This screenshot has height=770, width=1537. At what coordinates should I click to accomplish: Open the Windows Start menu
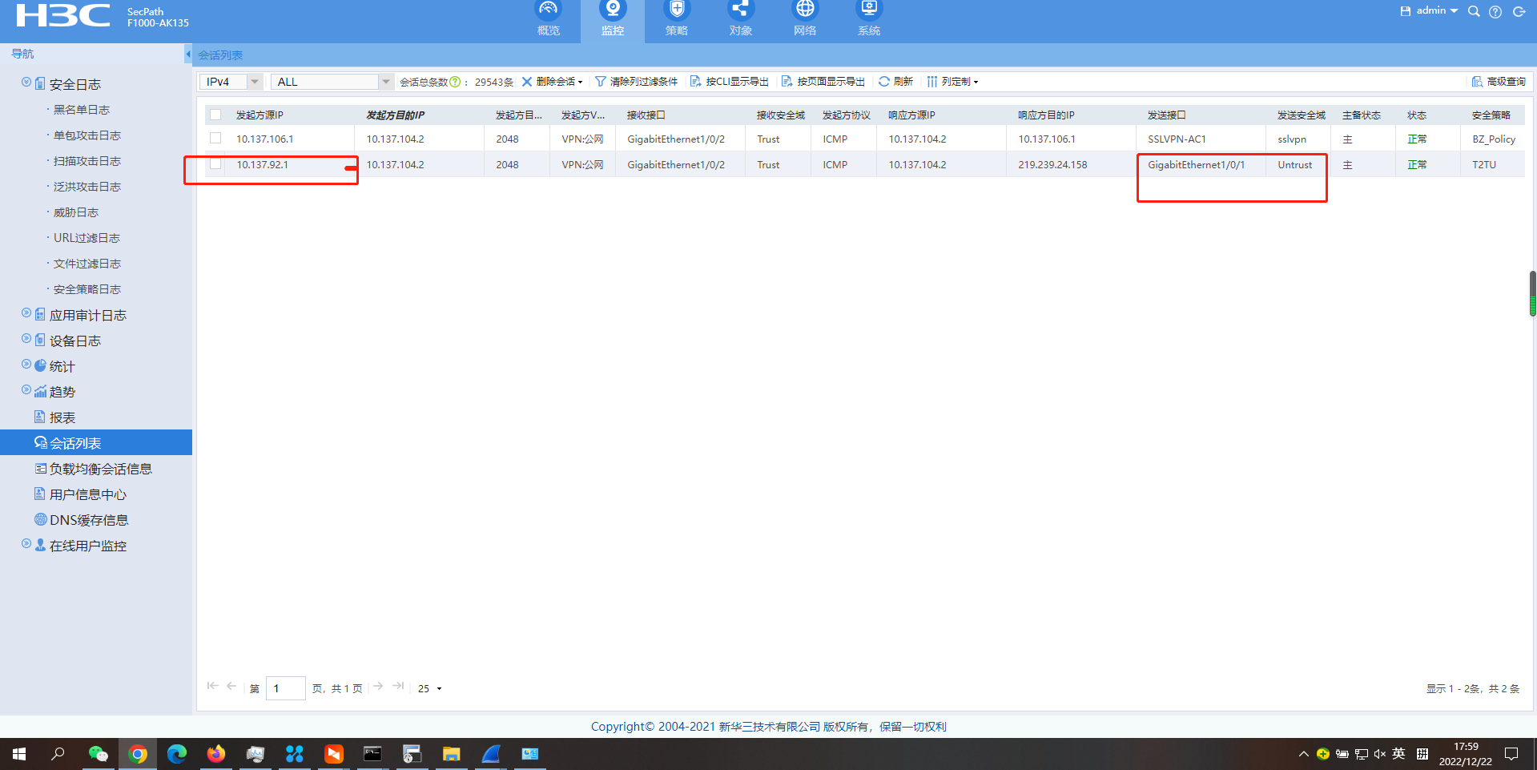tap(19, 754)
